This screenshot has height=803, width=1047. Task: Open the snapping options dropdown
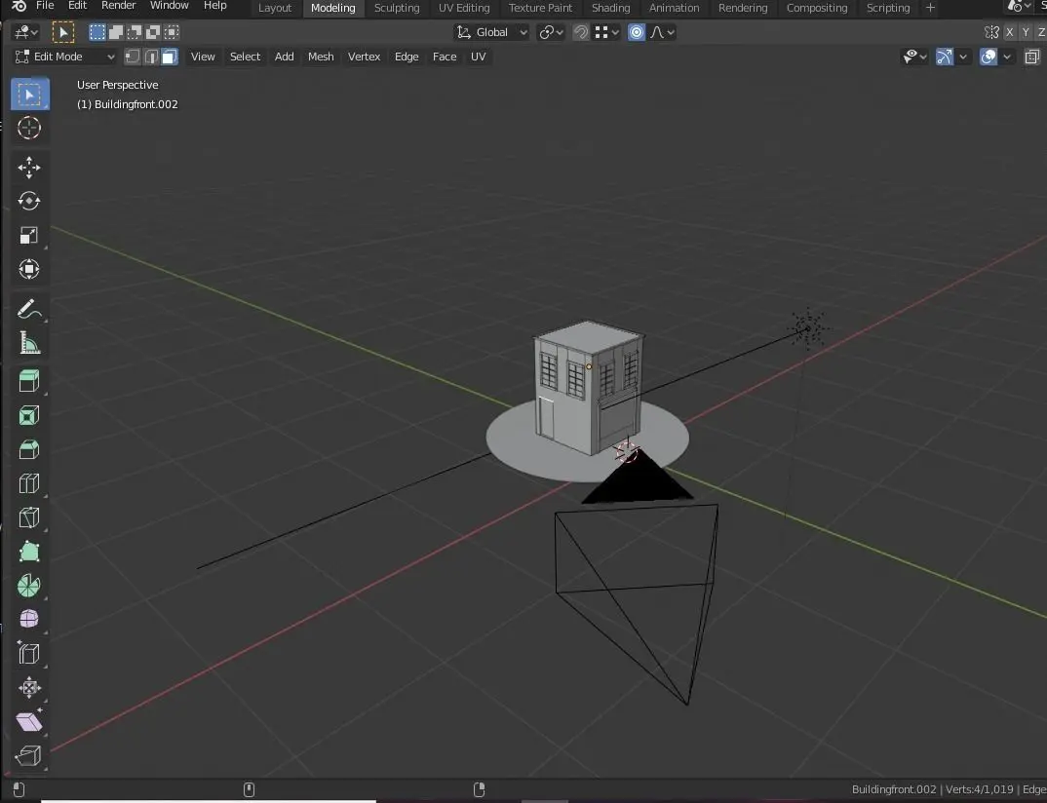(x=607, y=32)
